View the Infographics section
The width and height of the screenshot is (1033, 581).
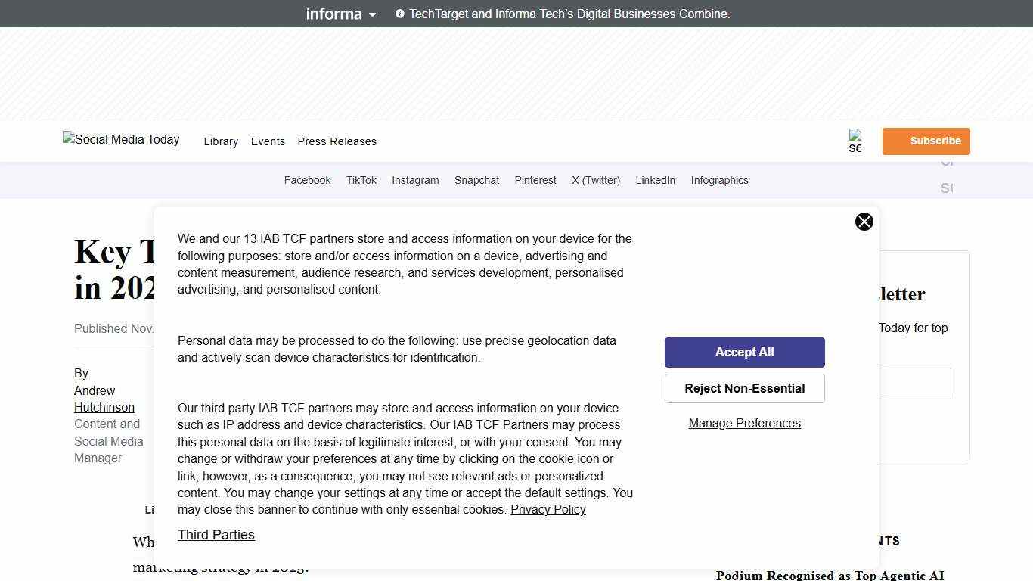(719, 180)
